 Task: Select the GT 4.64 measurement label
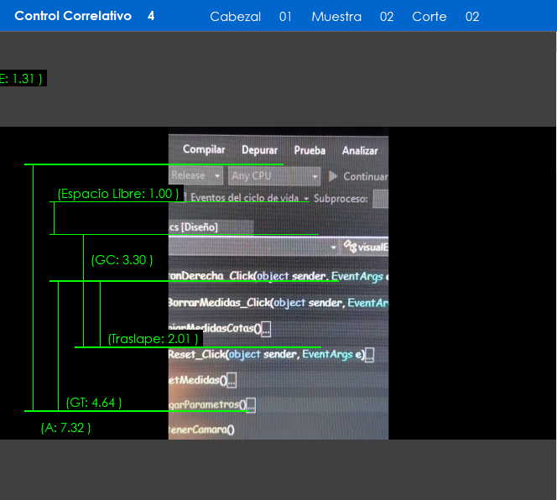click(94, 403)
